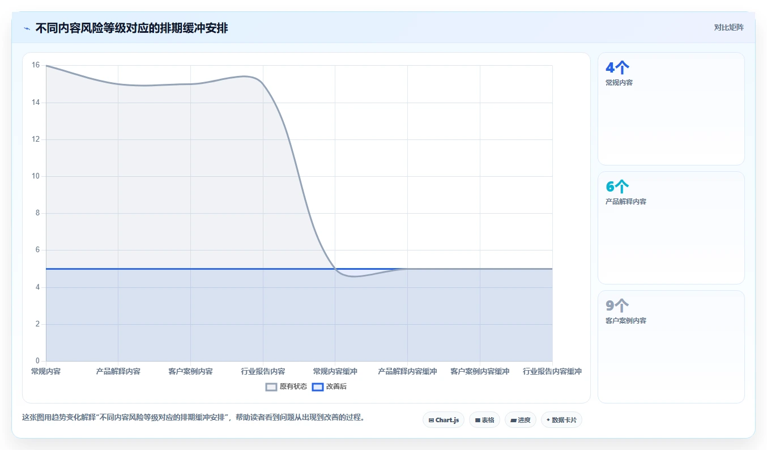This screenshot has width=767, height=450.
Task: Click the 产品解释内容缓冲 x-axis label
Action: click(x=407, y=371)
